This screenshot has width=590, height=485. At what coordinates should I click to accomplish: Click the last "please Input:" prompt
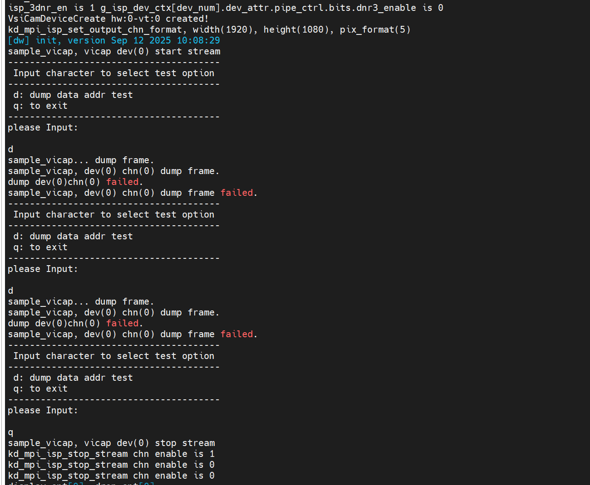point(43,410)
